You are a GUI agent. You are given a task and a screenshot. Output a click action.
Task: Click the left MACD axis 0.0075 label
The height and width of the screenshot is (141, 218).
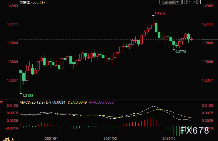click(x=13, y=113)
